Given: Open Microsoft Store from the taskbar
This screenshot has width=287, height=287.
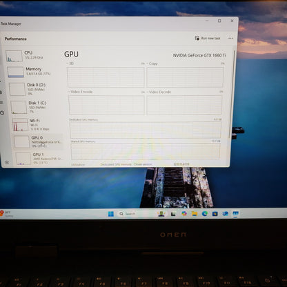Looking at the screenshot, I should (x=215, y=214).
